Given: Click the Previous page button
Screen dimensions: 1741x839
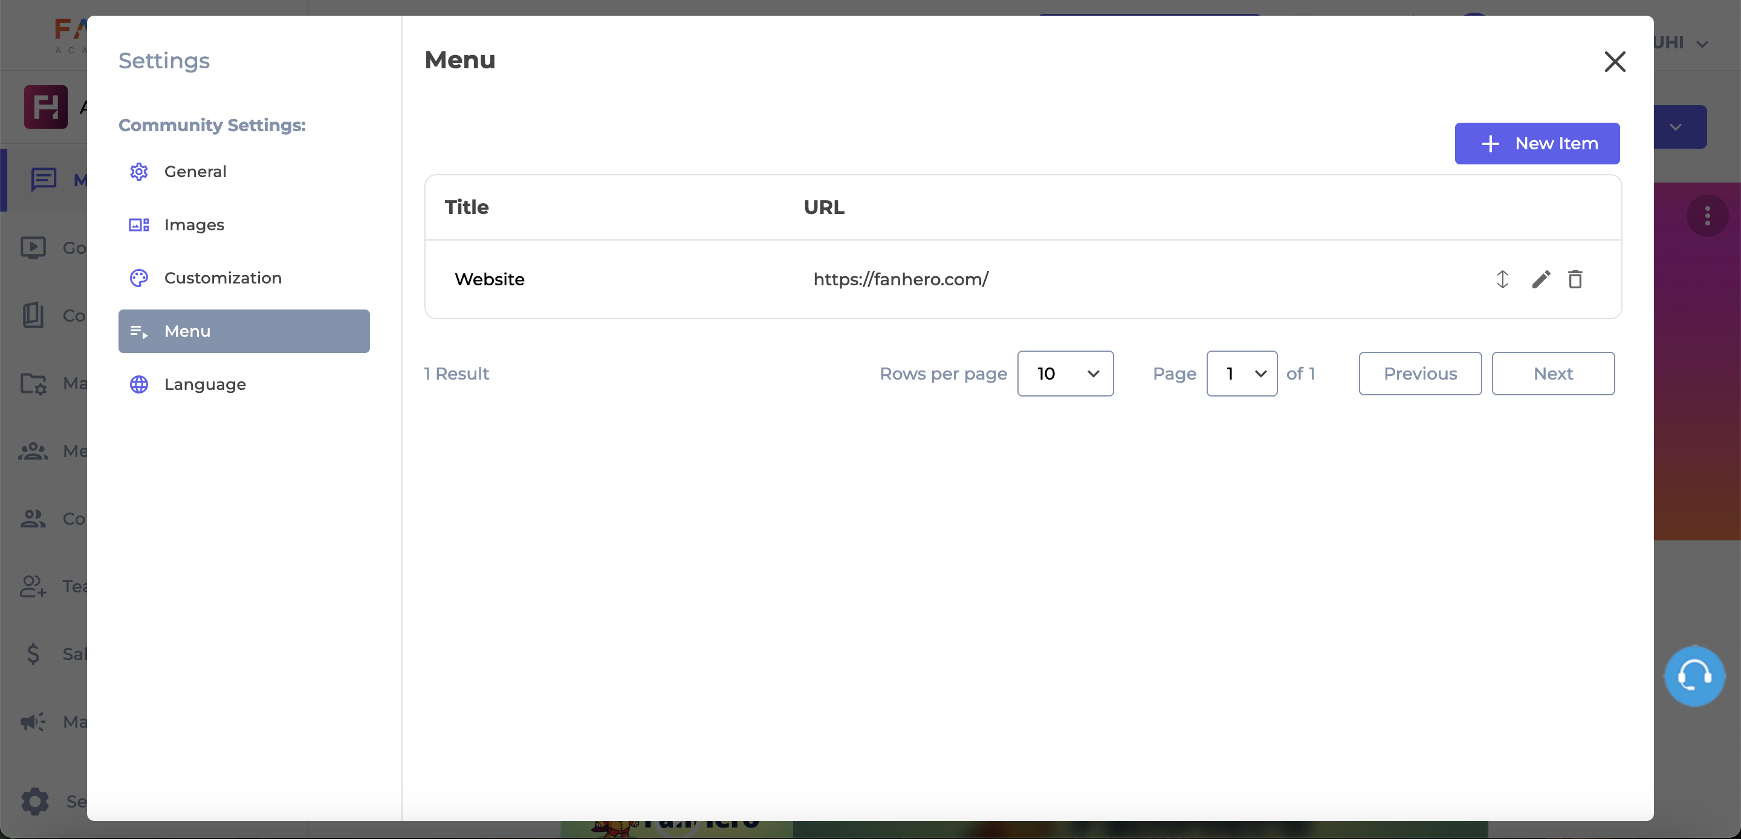Looking at the screenshot, I should [x=1419, y=373].
